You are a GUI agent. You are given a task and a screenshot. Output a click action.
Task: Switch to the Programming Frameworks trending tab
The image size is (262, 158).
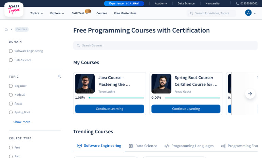coord(239,146)
